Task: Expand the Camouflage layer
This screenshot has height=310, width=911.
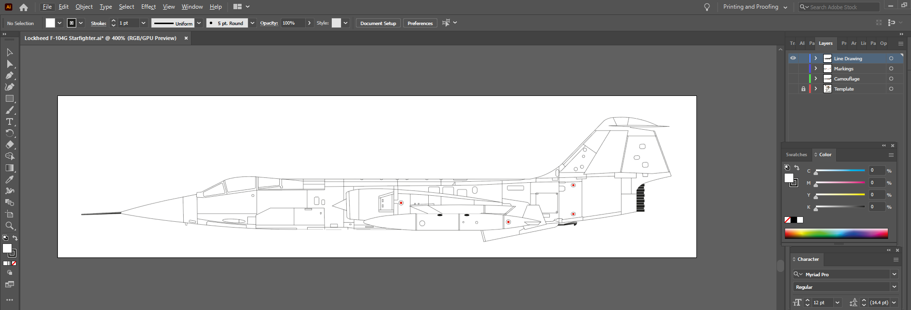Action: [816, 79]
